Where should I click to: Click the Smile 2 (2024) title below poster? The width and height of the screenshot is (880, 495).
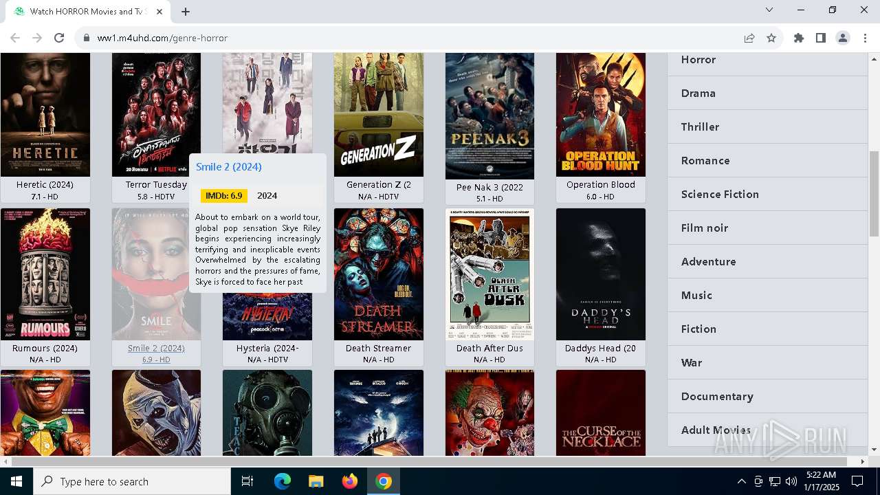click(x=156, y=348)
